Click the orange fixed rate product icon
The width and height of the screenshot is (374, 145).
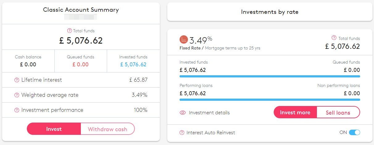(x=184, y=40)
